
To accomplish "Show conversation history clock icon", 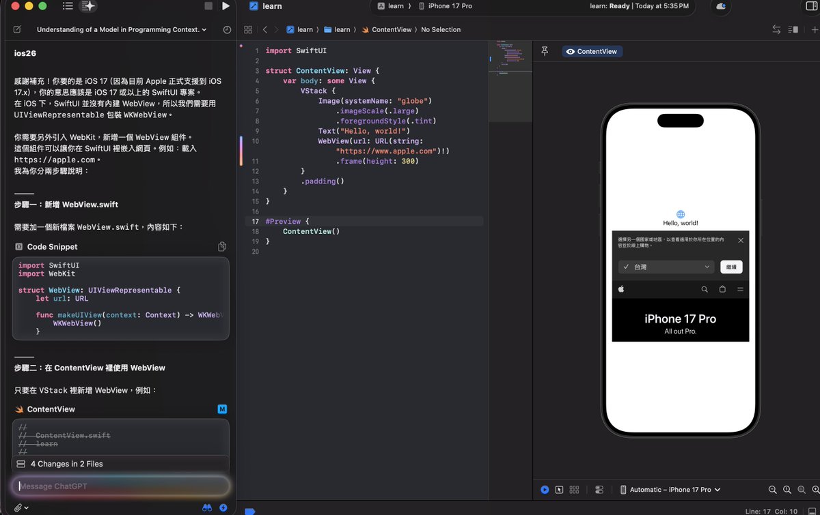I will [x=227, y=30].
